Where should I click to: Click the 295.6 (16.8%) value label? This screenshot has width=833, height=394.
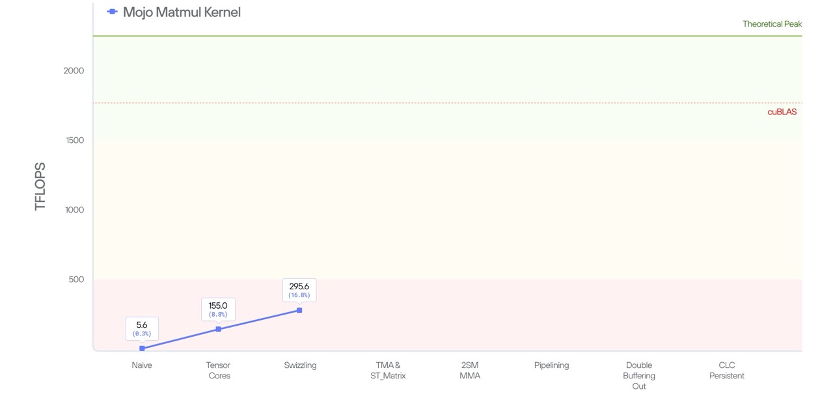(299, 290)
